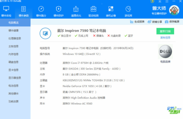Click the 微博分享 label

(157, 22)
